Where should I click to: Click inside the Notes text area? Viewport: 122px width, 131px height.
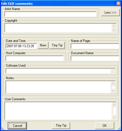[x=58, y=87]
